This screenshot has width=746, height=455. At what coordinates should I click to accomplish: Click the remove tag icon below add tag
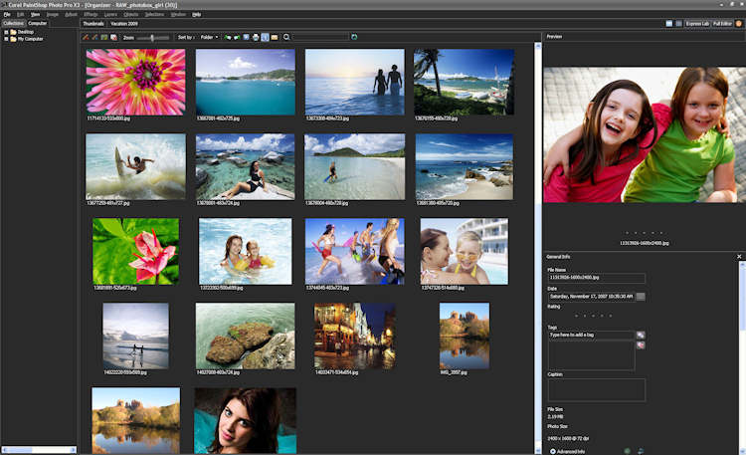[641, 345]
